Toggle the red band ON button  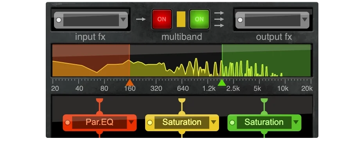pos(162,19)
